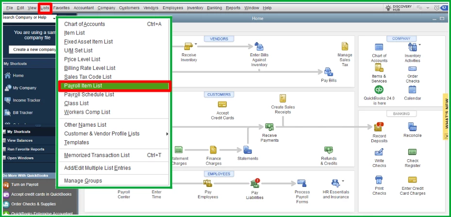
Task: Open the Calendar icon in Company
Action: pos(412,90)
